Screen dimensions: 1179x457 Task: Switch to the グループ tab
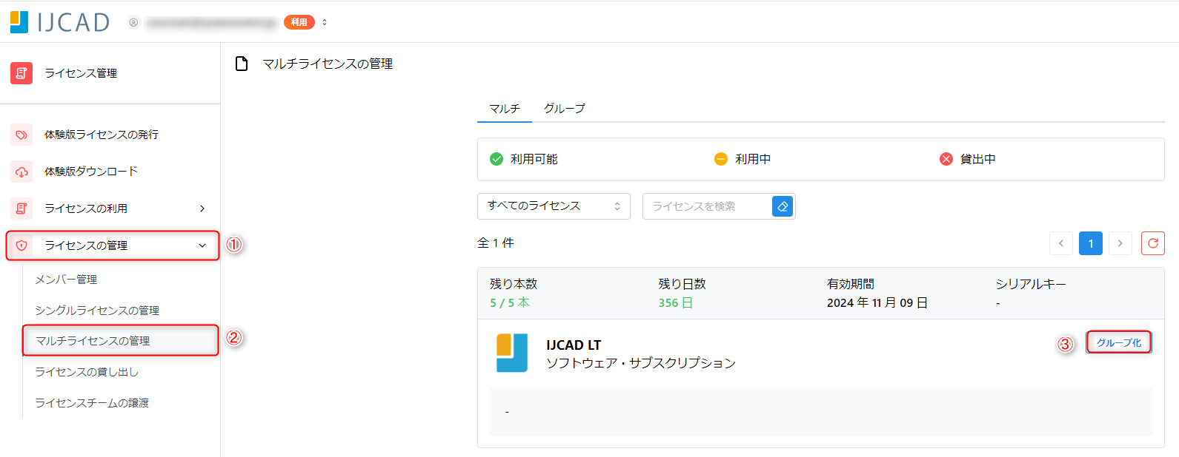click(565, 109)
